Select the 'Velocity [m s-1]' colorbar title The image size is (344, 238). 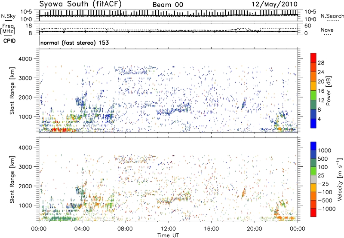(340, 179)
